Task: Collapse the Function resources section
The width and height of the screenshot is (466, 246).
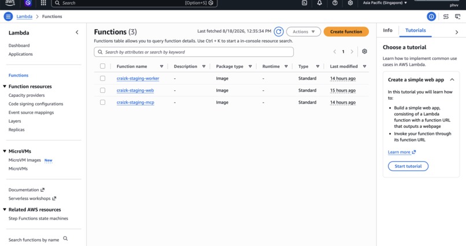Action: [x=5, y=86]
